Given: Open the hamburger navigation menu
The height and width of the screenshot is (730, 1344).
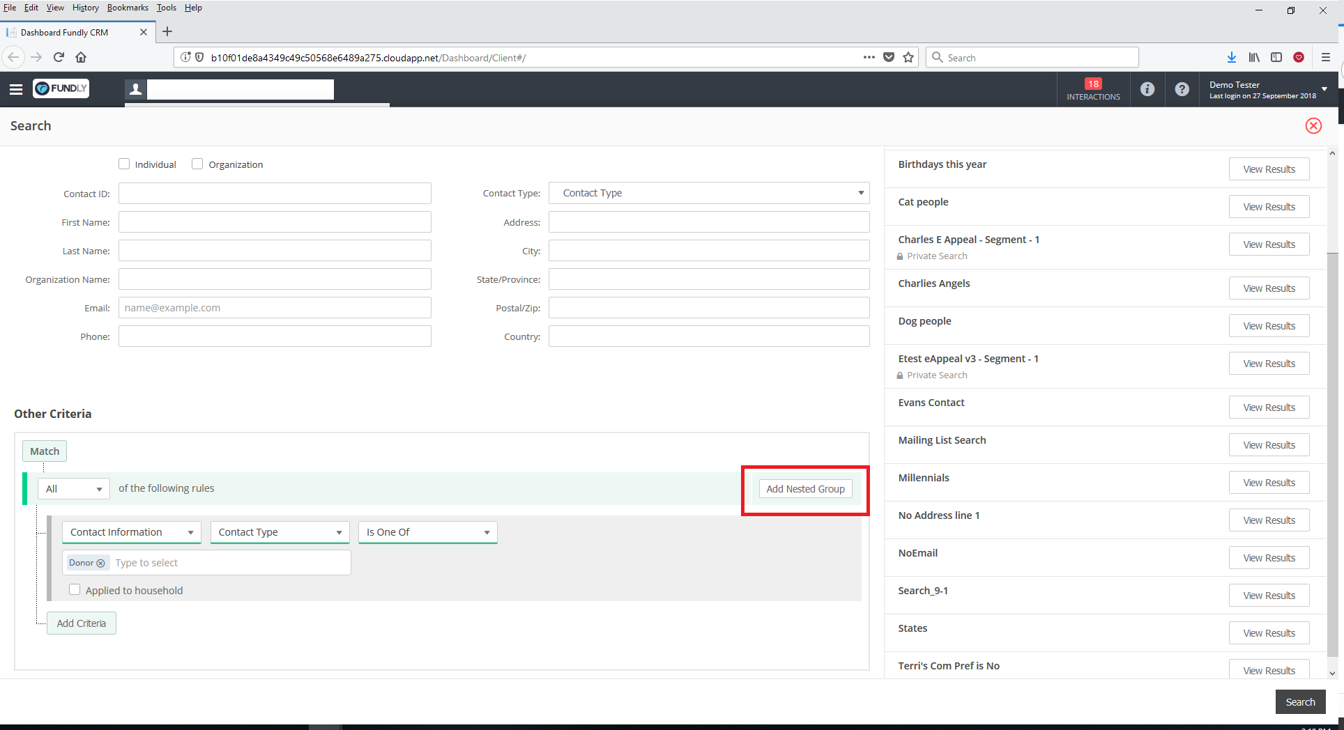Looking at the screenshot, I should coord(16,89).
